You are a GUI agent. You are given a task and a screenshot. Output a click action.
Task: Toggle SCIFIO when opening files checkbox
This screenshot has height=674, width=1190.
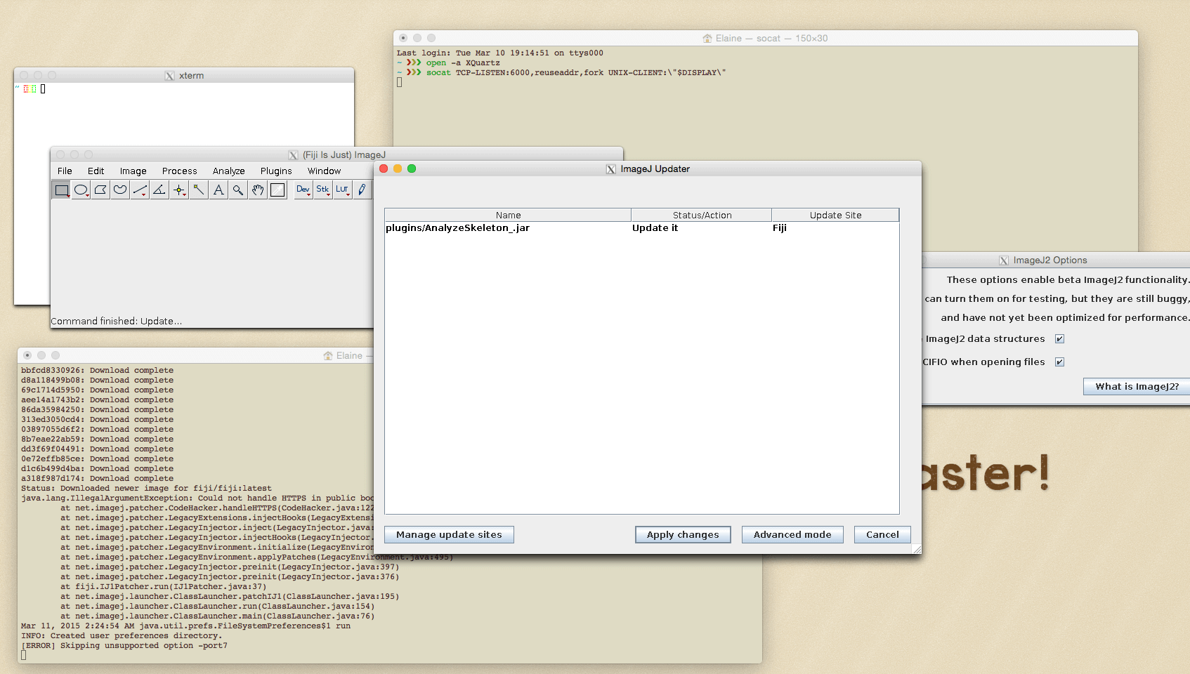pyautogui.click(x=1059, y=362)
